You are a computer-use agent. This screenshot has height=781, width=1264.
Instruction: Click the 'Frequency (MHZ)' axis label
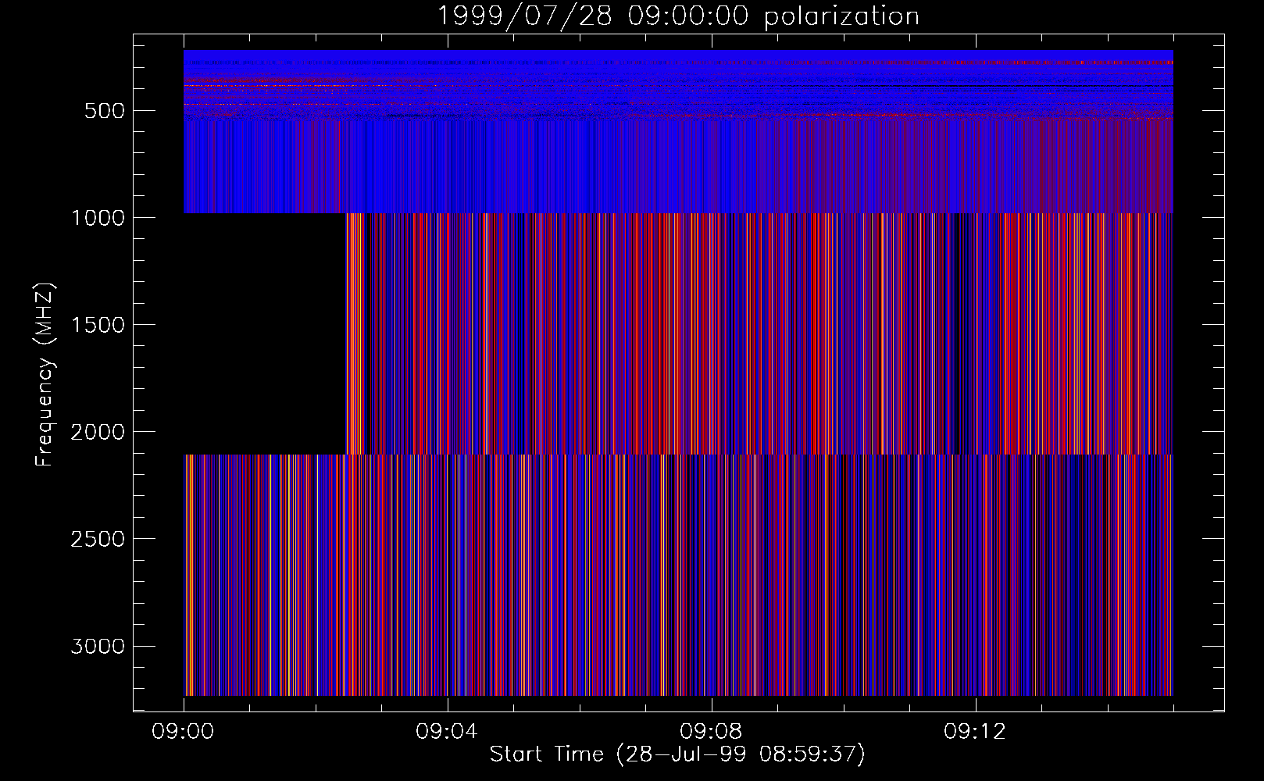45,375
